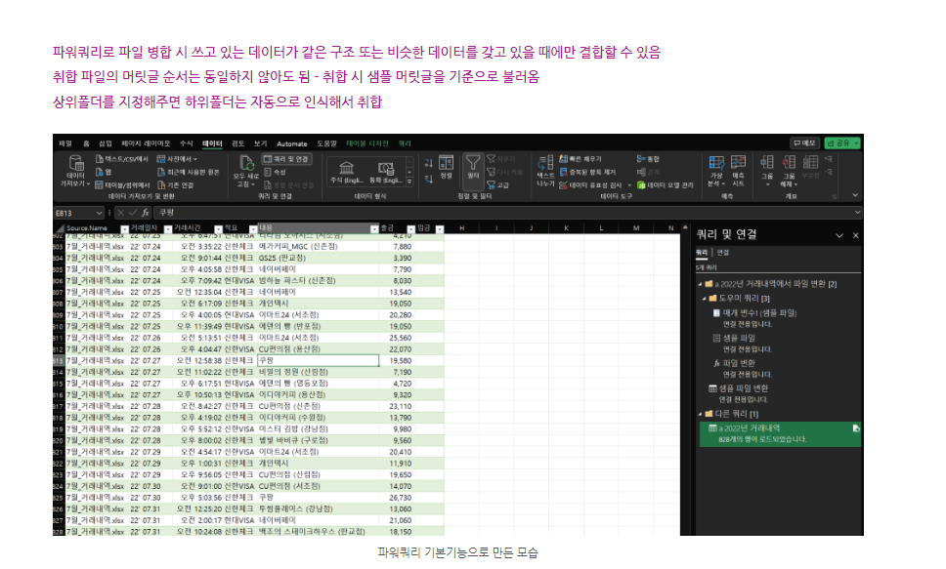Open 내용 column filter dropdown
The image size is (946, 569).
(374, 229)
